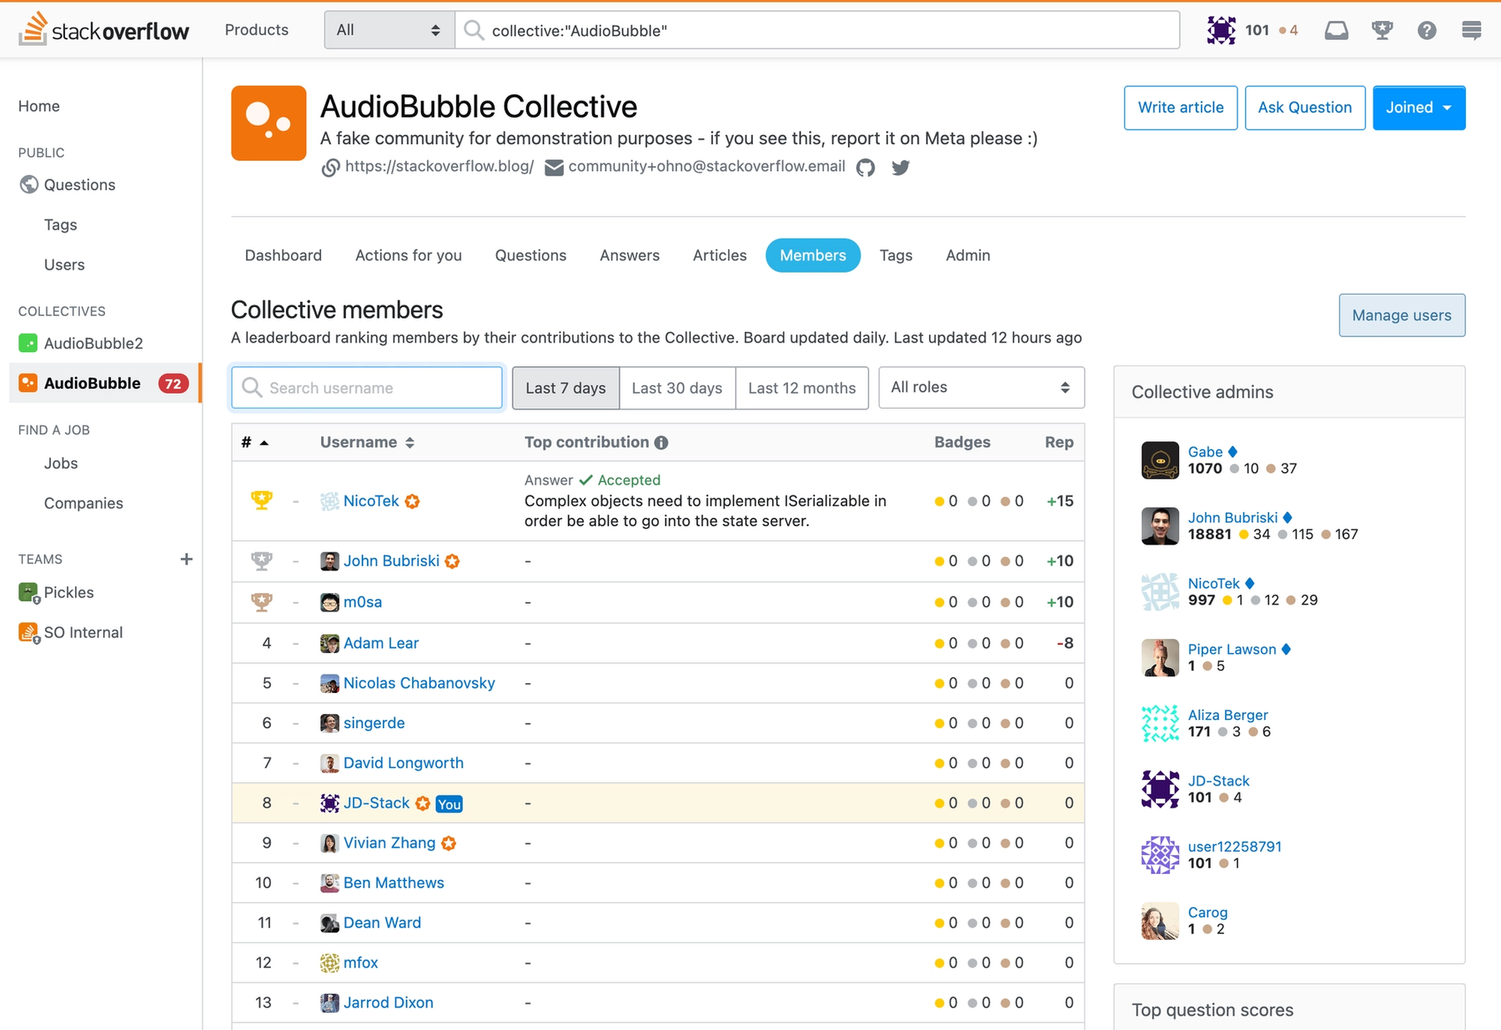
Task: Click the AudioBubble2 green collective icon
Action: coord(28,343)
